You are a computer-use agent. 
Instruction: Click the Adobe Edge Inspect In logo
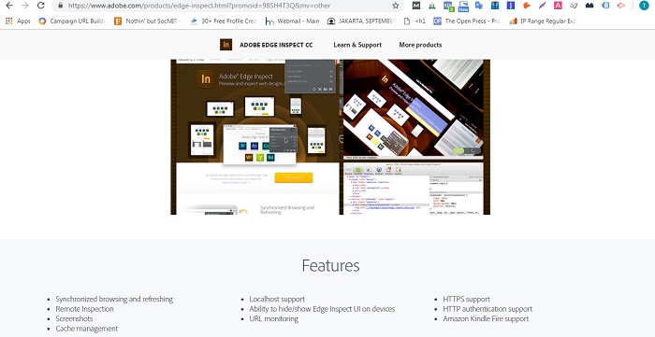click(226, 45)
